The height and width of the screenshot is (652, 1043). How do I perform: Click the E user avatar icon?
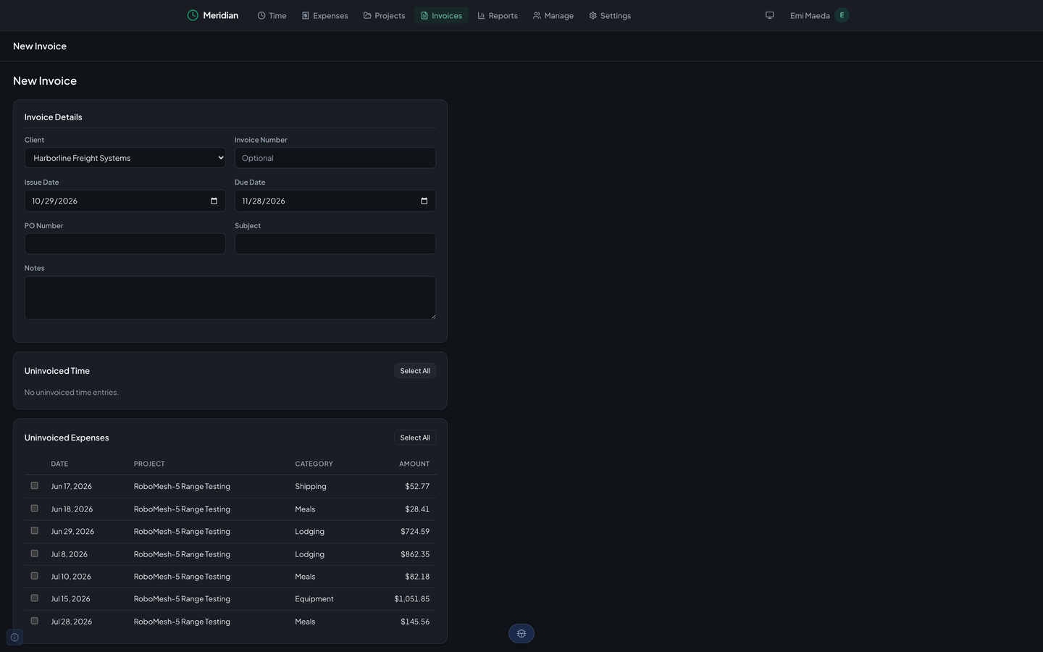[842, 15]
